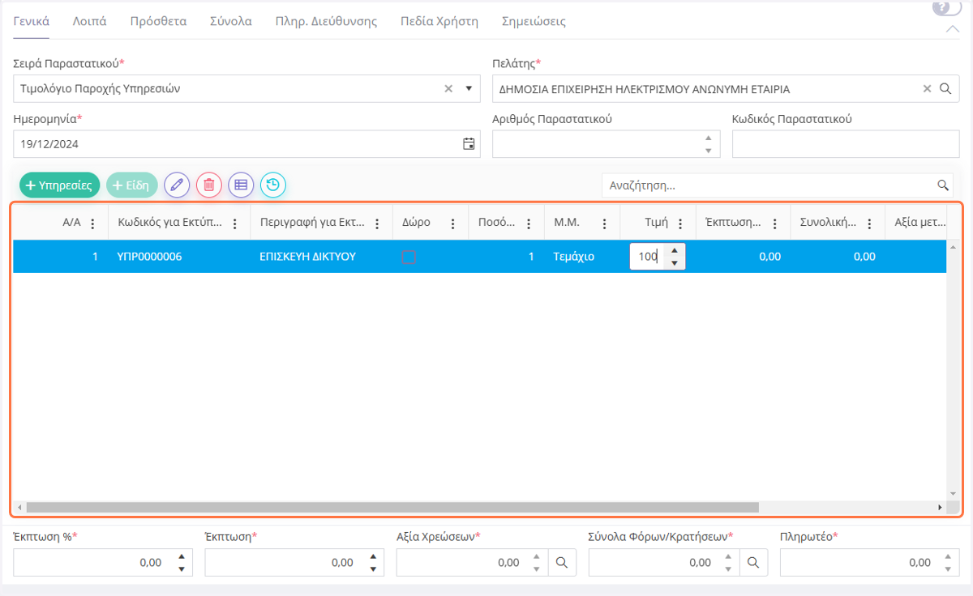Open the grid columns layout icon
Screen dimensions: 973x596
point(241,185)
